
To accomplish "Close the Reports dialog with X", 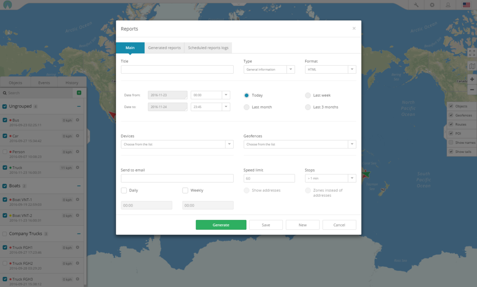I will pos(354,28).
